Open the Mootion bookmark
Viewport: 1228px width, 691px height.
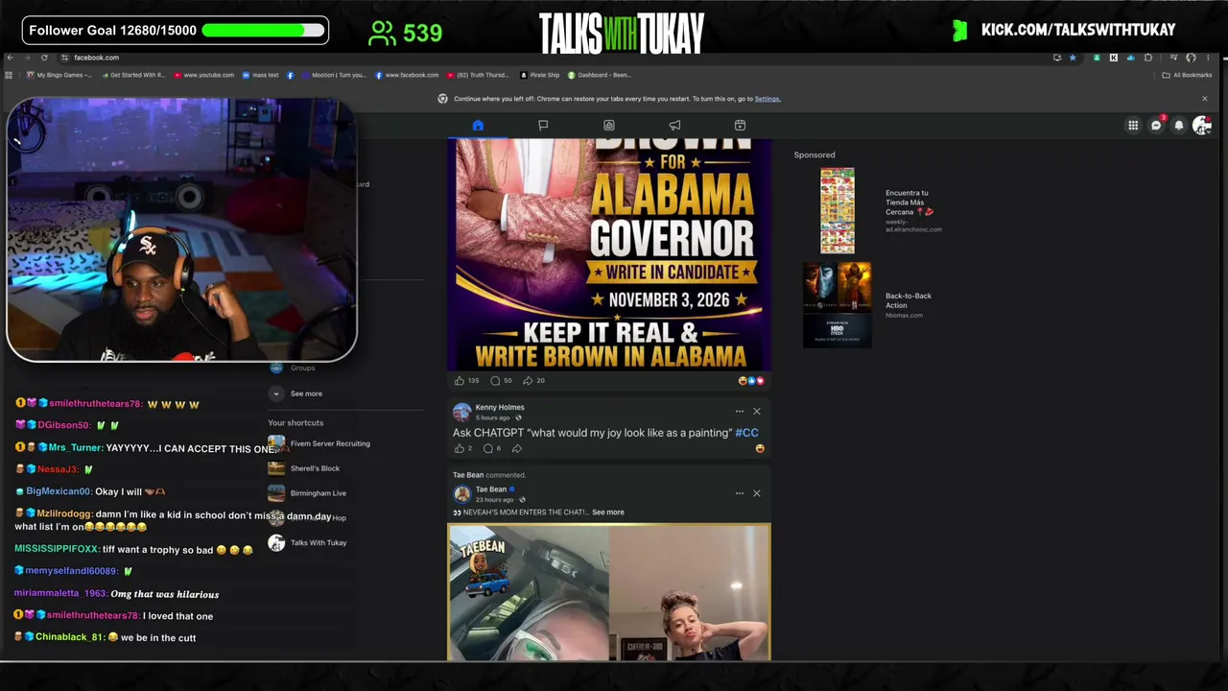coord(333,75)
